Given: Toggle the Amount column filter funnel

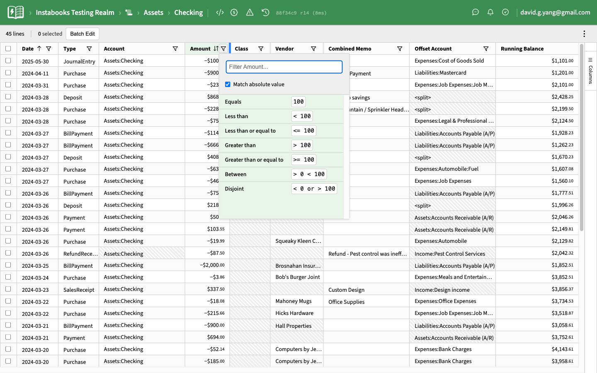Looking at the screenshot, I should pos(223,48).
